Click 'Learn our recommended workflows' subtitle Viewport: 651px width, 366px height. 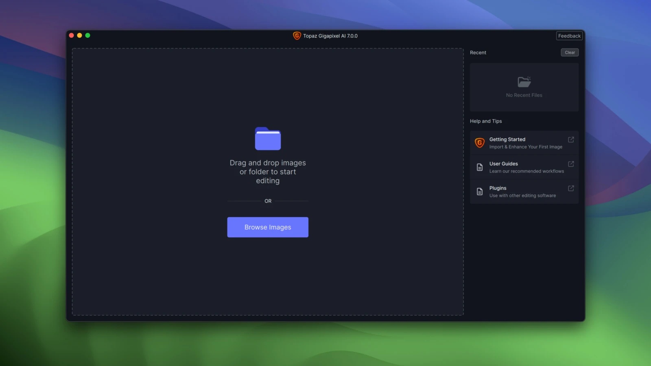coord(526,171)
